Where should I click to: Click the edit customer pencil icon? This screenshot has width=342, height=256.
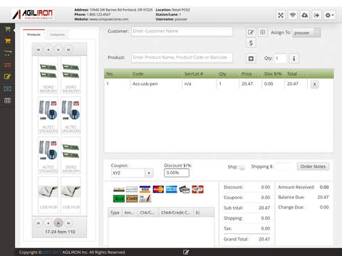point(251,32)
